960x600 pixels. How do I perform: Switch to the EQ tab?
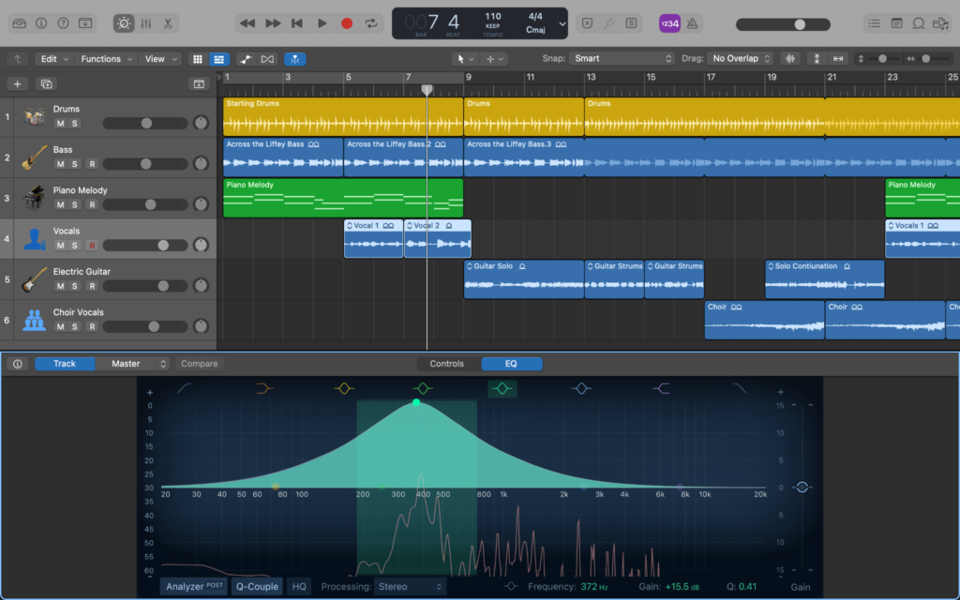(x=511, y=364)
